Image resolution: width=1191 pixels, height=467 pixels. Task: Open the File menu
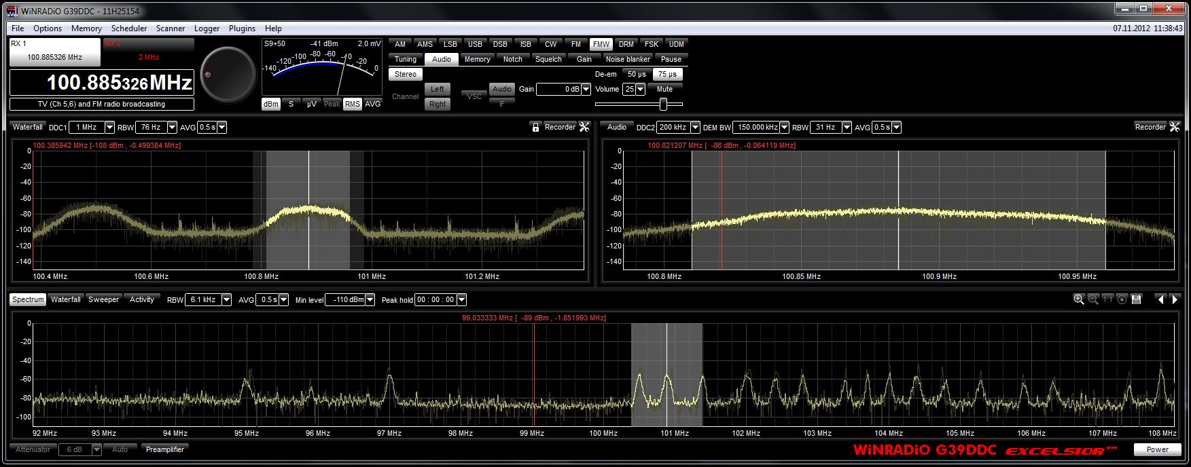(18, 29)
